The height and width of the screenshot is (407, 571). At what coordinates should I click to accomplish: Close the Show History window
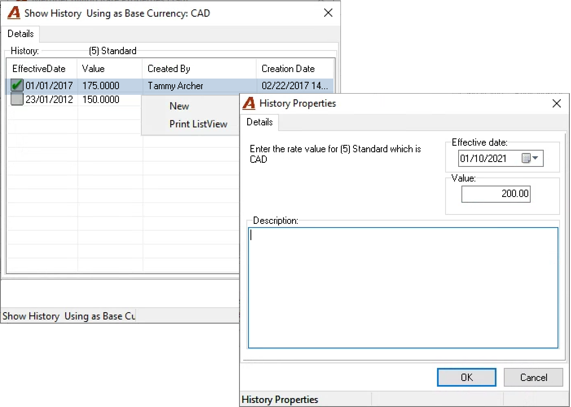(328, 13)
